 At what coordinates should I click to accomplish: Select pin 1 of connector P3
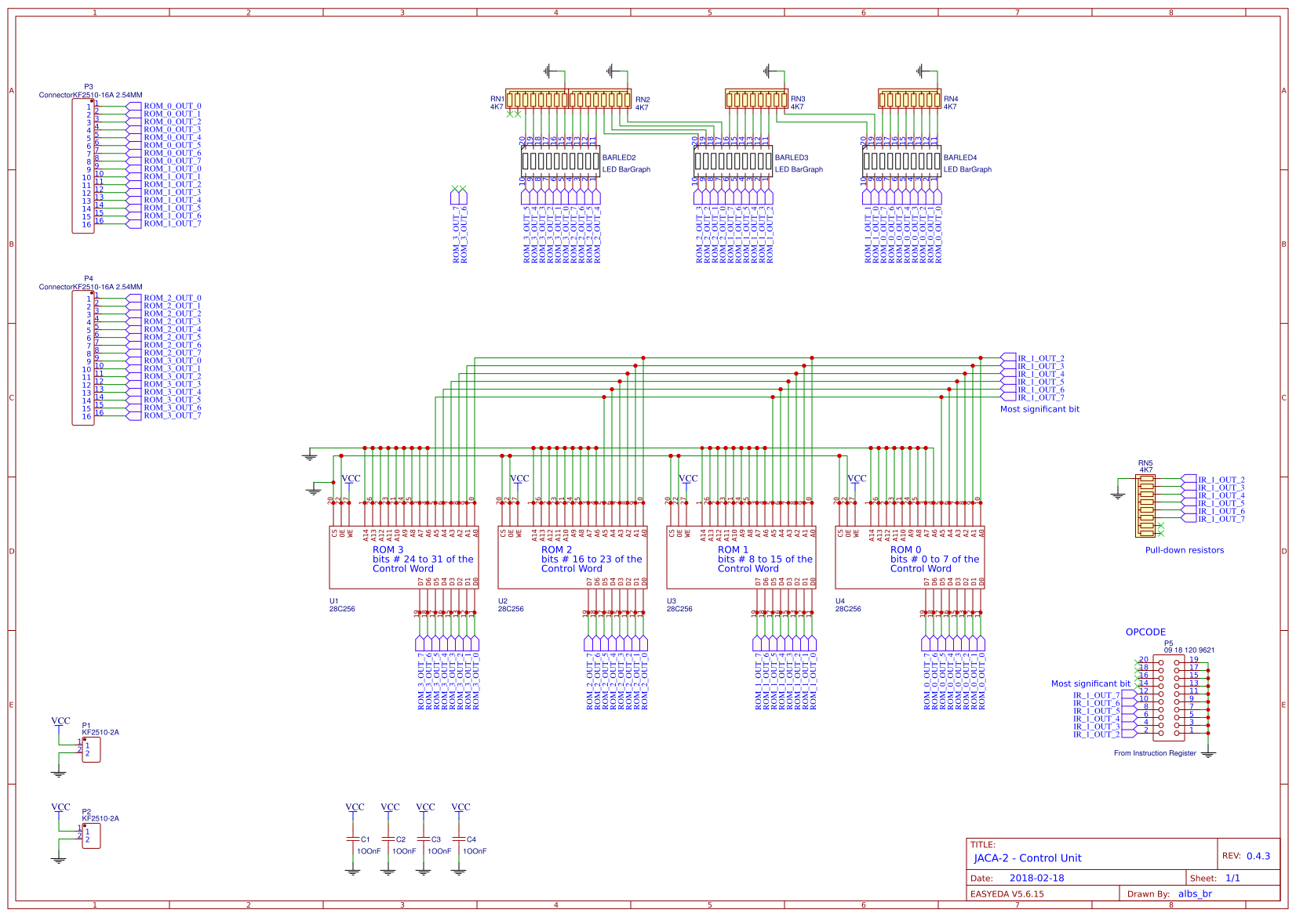tap(96, 107)
